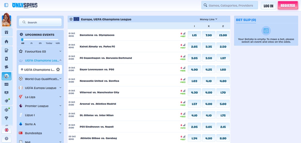Image resolution: width=301 pixels, height=143 pixels.
Task: Open stats bars icon for Kairat Almaty match
Action: (x=184, y=45)
